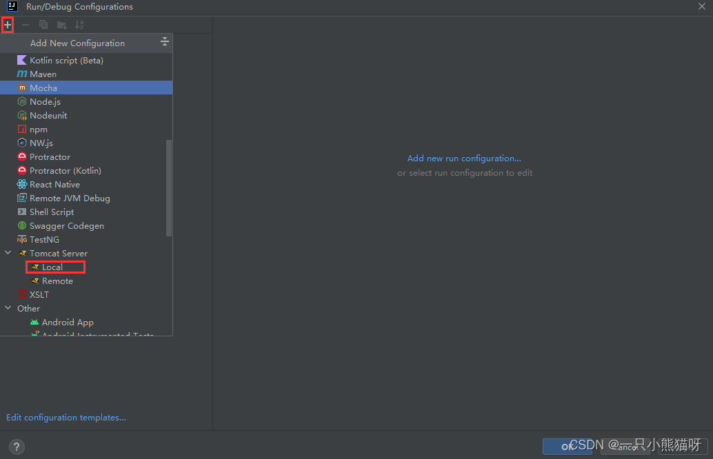Image resolution: width=713 pixels, height=459 pixels.
Task: Click the Kotlin script icon
Action: (x=22, y=60)
